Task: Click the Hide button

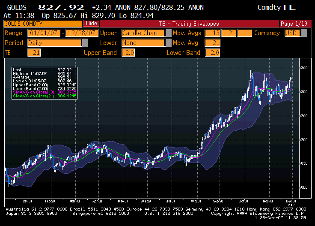Action: pos(91,24)
